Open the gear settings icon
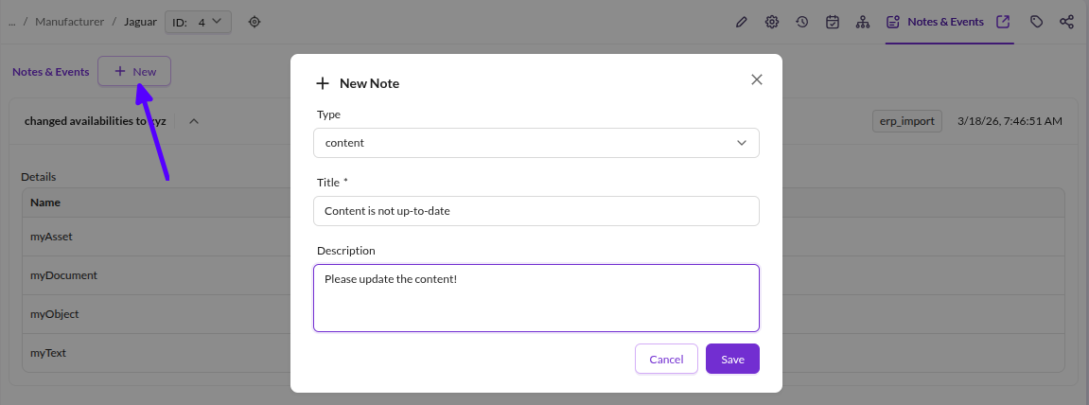The width and height of the screenshot is (1089, 405). coord(772,22)
